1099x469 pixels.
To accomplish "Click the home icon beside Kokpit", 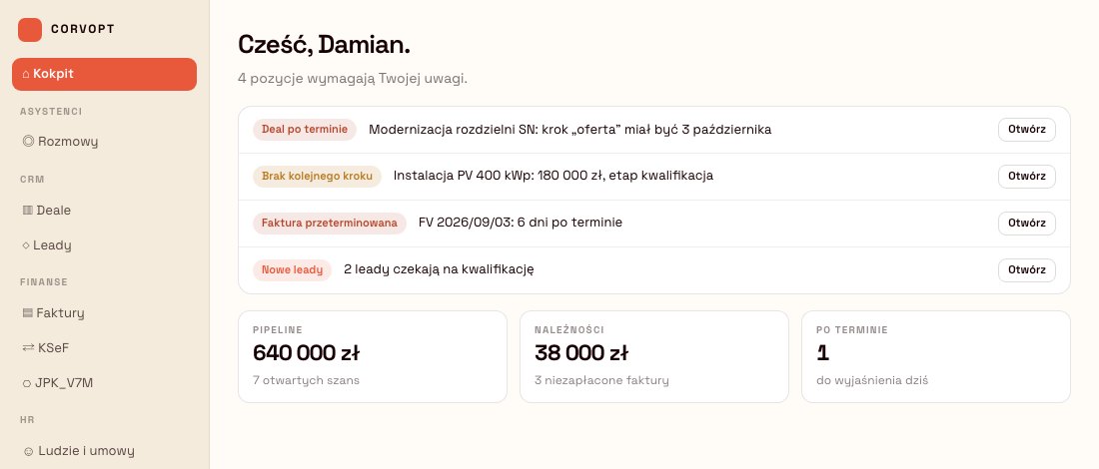I will [x=26, y=74].
